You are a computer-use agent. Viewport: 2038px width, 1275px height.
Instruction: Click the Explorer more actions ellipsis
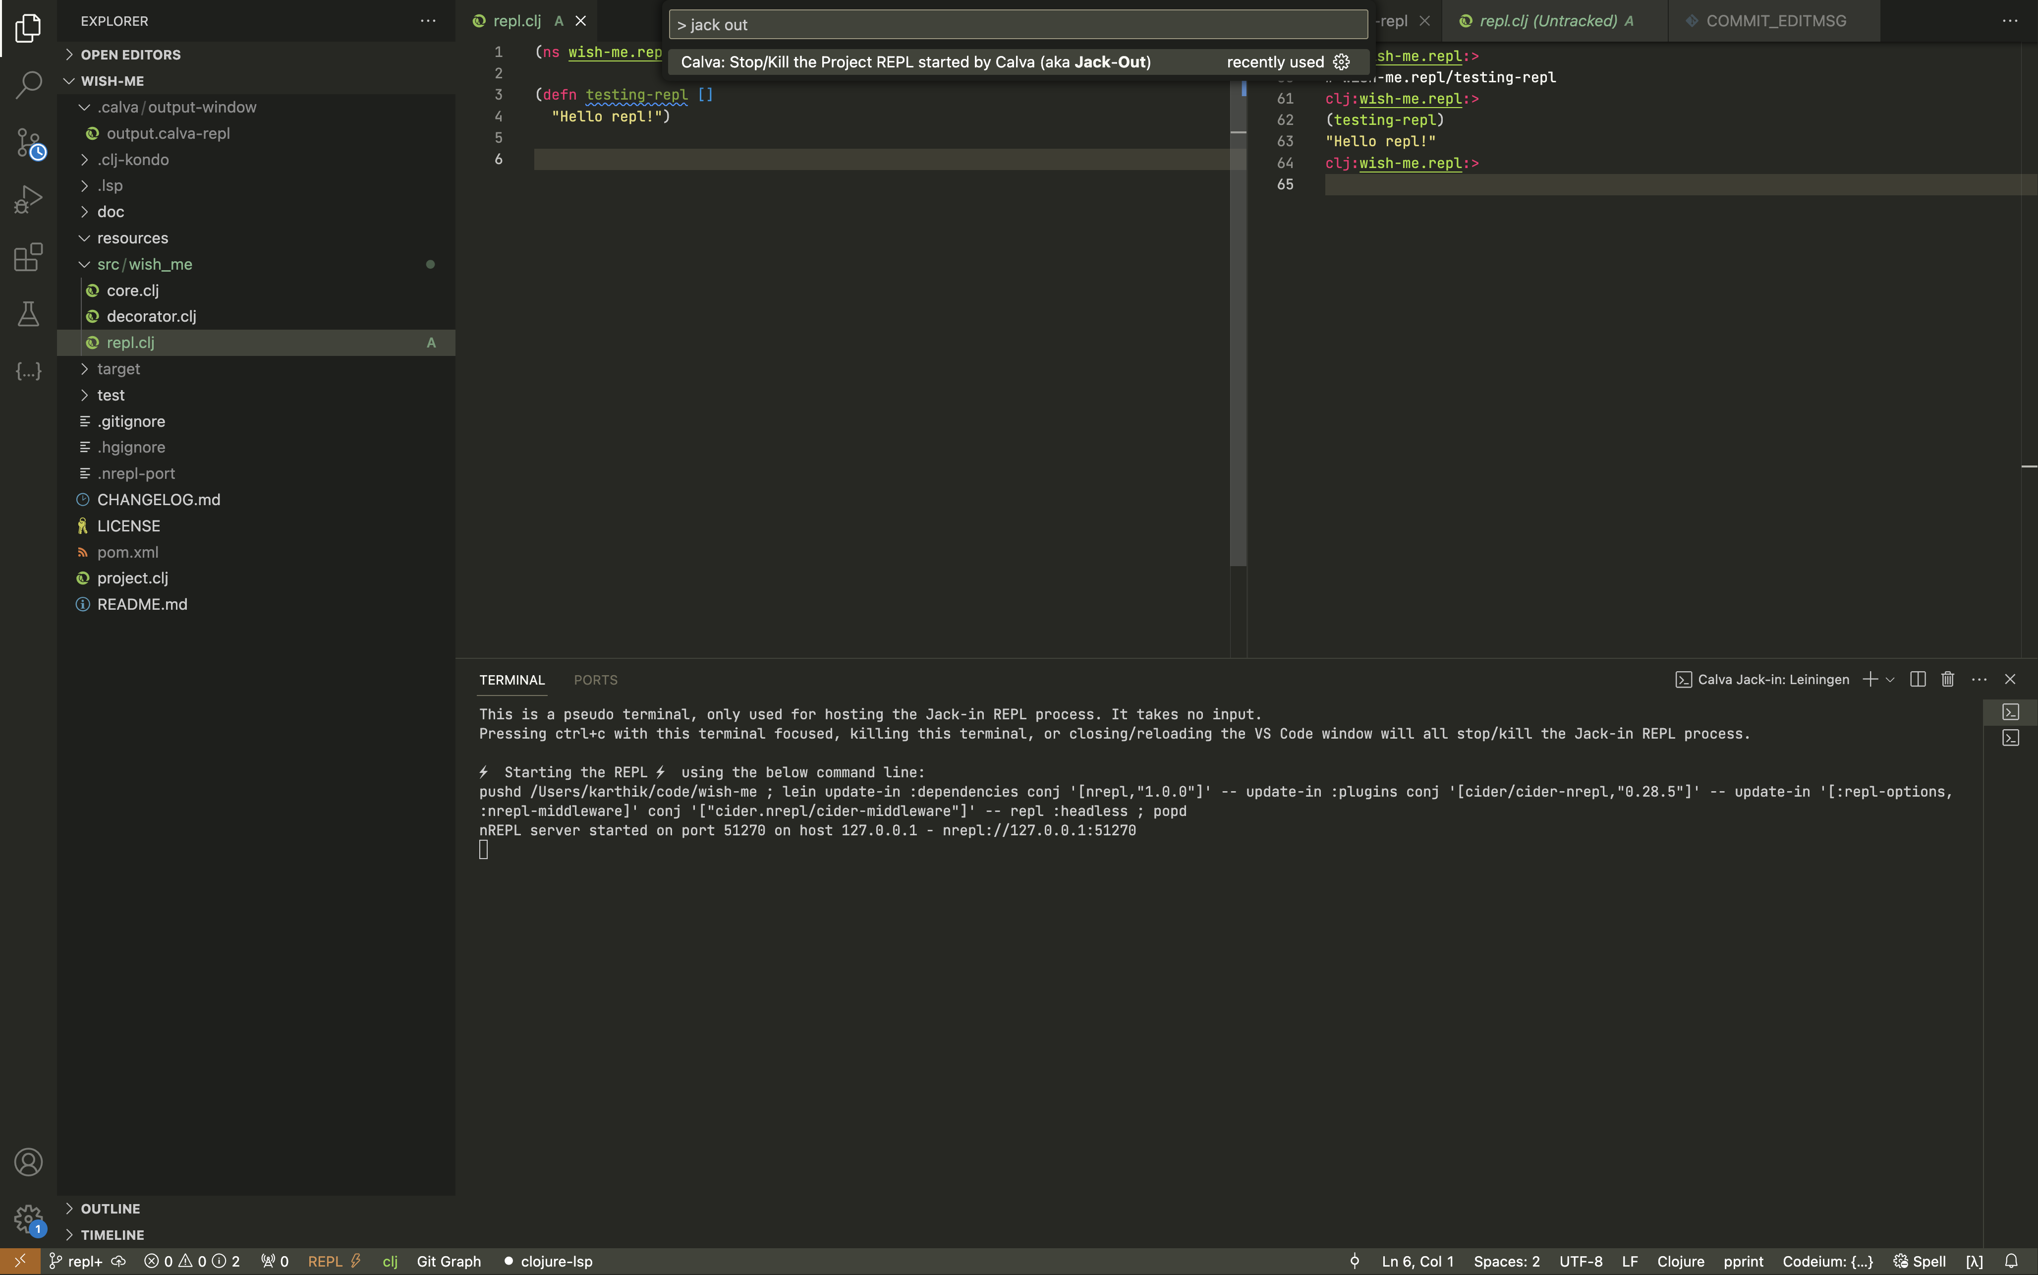pyautogui.click(x=428, y=21)
